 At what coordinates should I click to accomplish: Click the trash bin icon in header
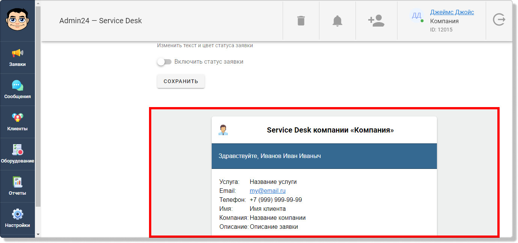click(x=301, y=21)
